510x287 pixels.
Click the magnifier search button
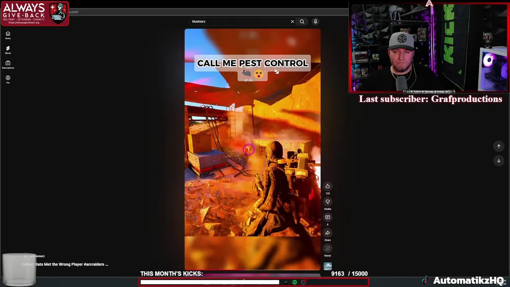(302, 22)
